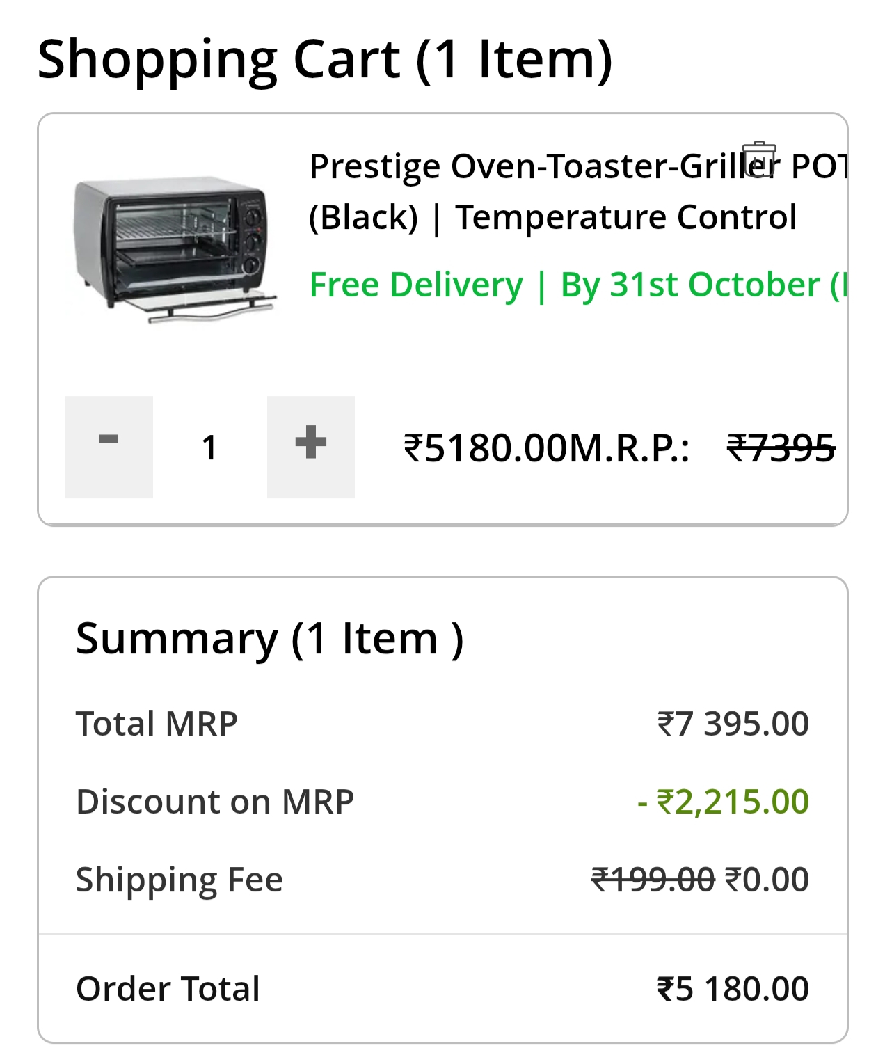The width and height of the screenshot is (885, 1055).
Task: Decrease item quantity with minus button
Action: (109, 447)
